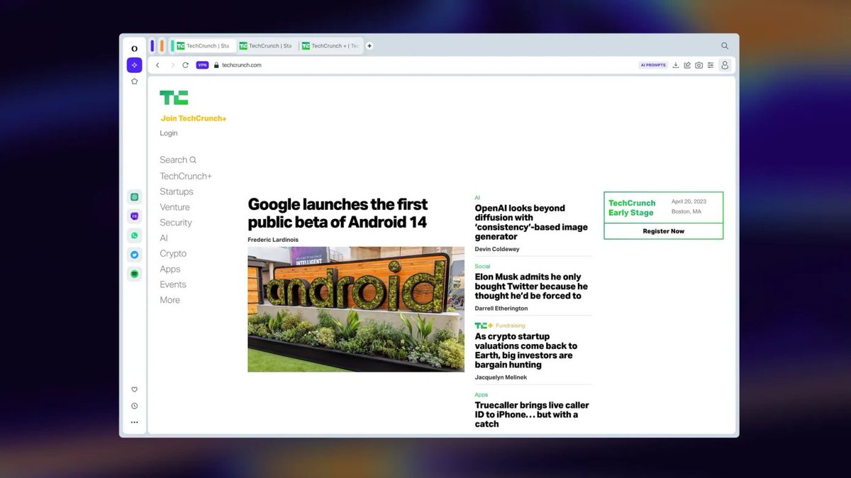Launch the Spotify sidebar player
Image resolution: width=851 pixels, height=478 pixels.
[134, 274]
